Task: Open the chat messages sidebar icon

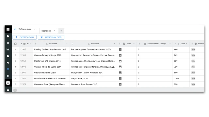Action: click(x=8, y=63)
